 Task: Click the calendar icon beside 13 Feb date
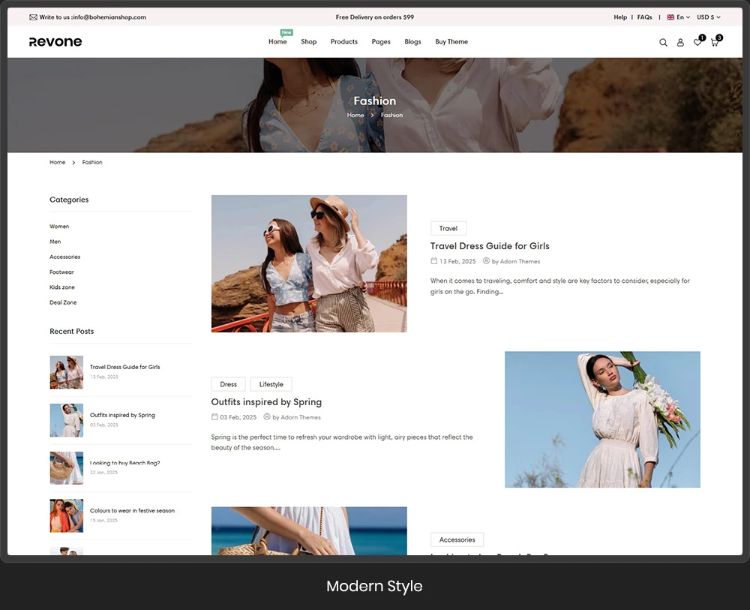point(433,261)
